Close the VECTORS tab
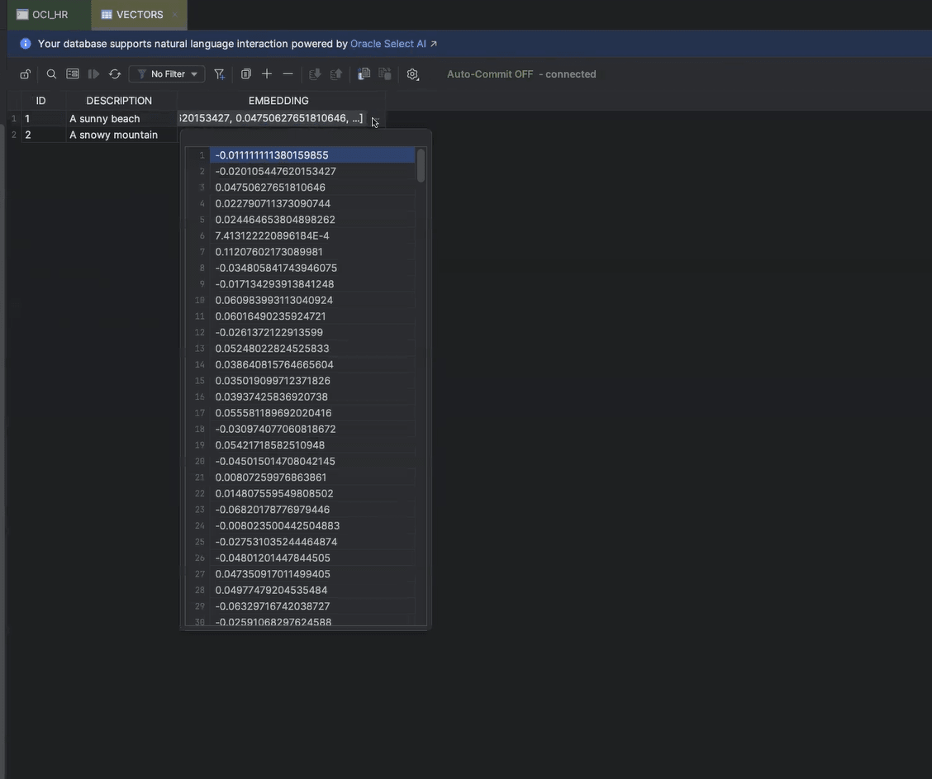Viewport: 932px width, 779px height. pyautogui.click(x=175, y=14)
